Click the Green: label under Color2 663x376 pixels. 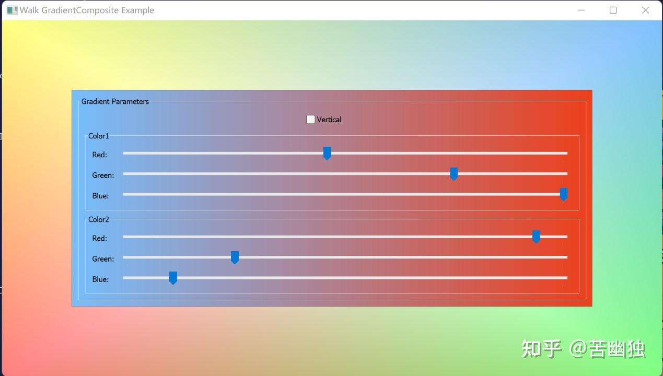coord(103,259)
